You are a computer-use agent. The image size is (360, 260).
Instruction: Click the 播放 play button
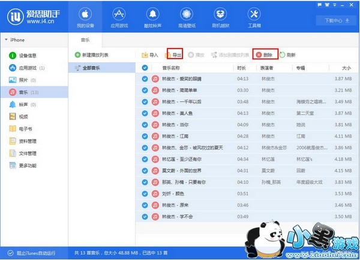(196, 55)
